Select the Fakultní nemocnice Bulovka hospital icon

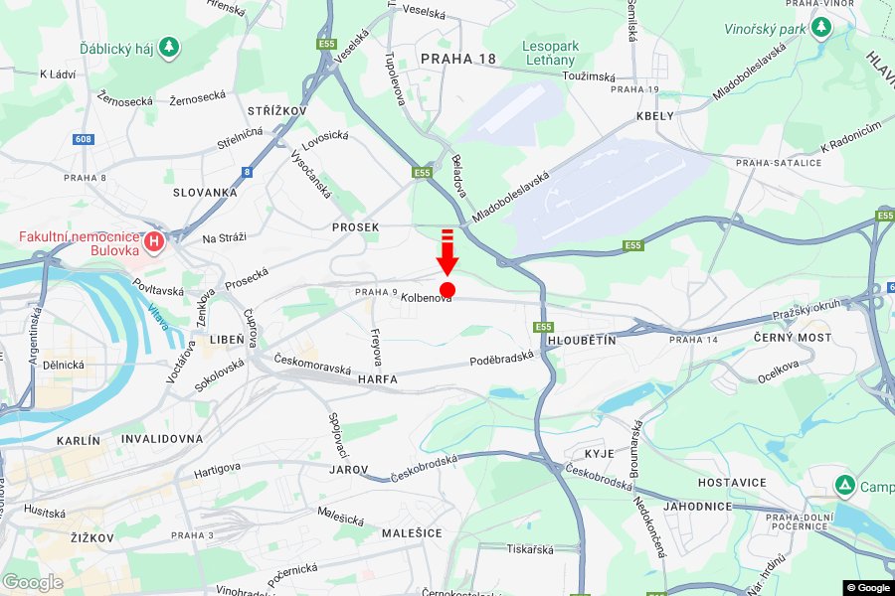click(x=153, y=241)
